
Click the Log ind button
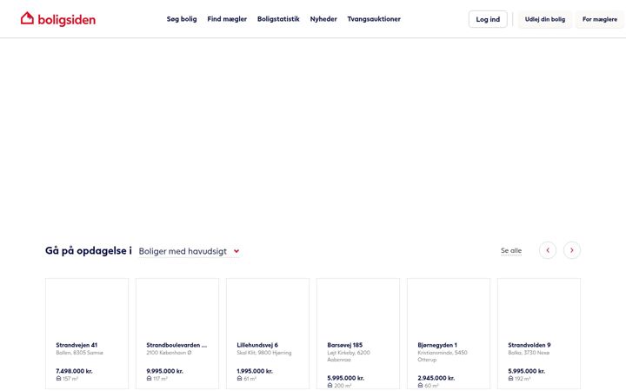pyautogui.click(x=488, y=19)
